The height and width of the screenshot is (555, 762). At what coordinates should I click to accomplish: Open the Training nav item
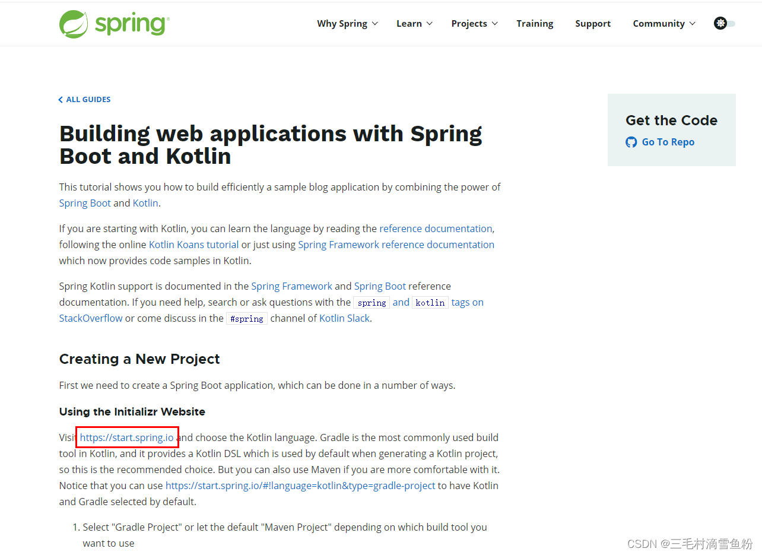(535, 24)
